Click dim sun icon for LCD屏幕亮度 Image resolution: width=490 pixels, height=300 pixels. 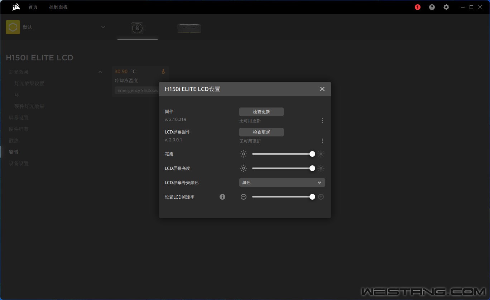pyautogui.click(x=244, y=168)
